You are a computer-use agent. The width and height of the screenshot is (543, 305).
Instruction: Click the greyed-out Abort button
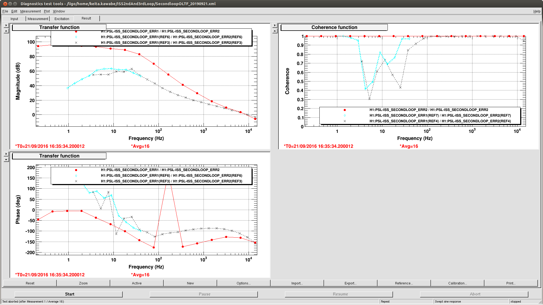pos(474,294)
